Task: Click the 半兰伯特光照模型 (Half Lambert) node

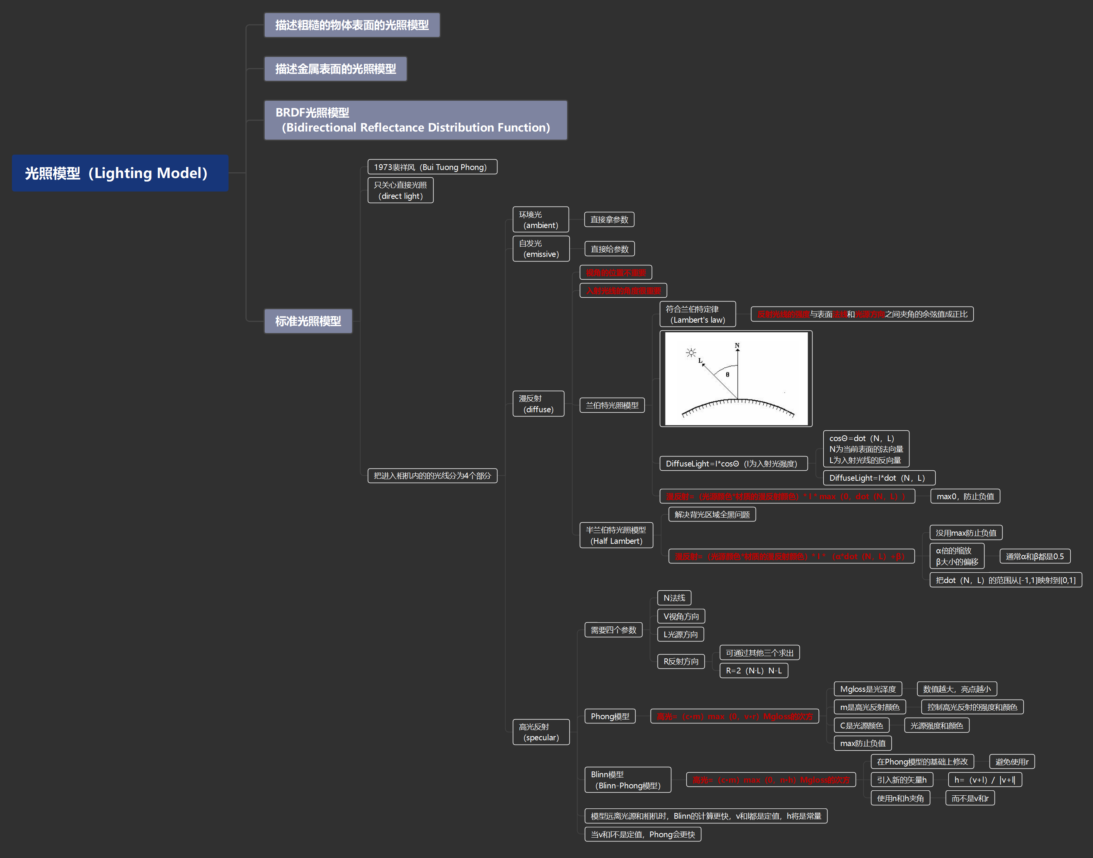Action: tap(616, 535)
